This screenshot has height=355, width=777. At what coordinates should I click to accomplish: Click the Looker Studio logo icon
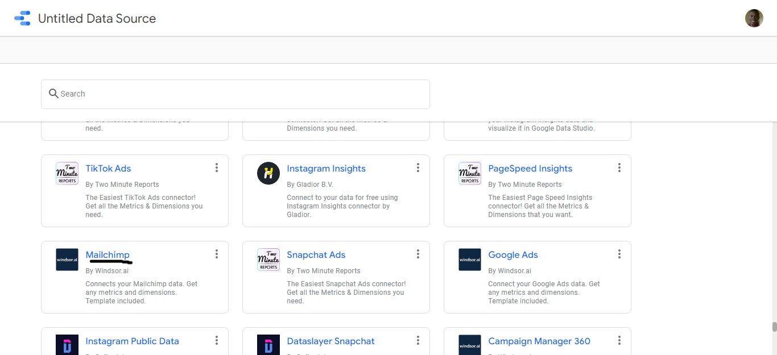(x=22, y=18)
